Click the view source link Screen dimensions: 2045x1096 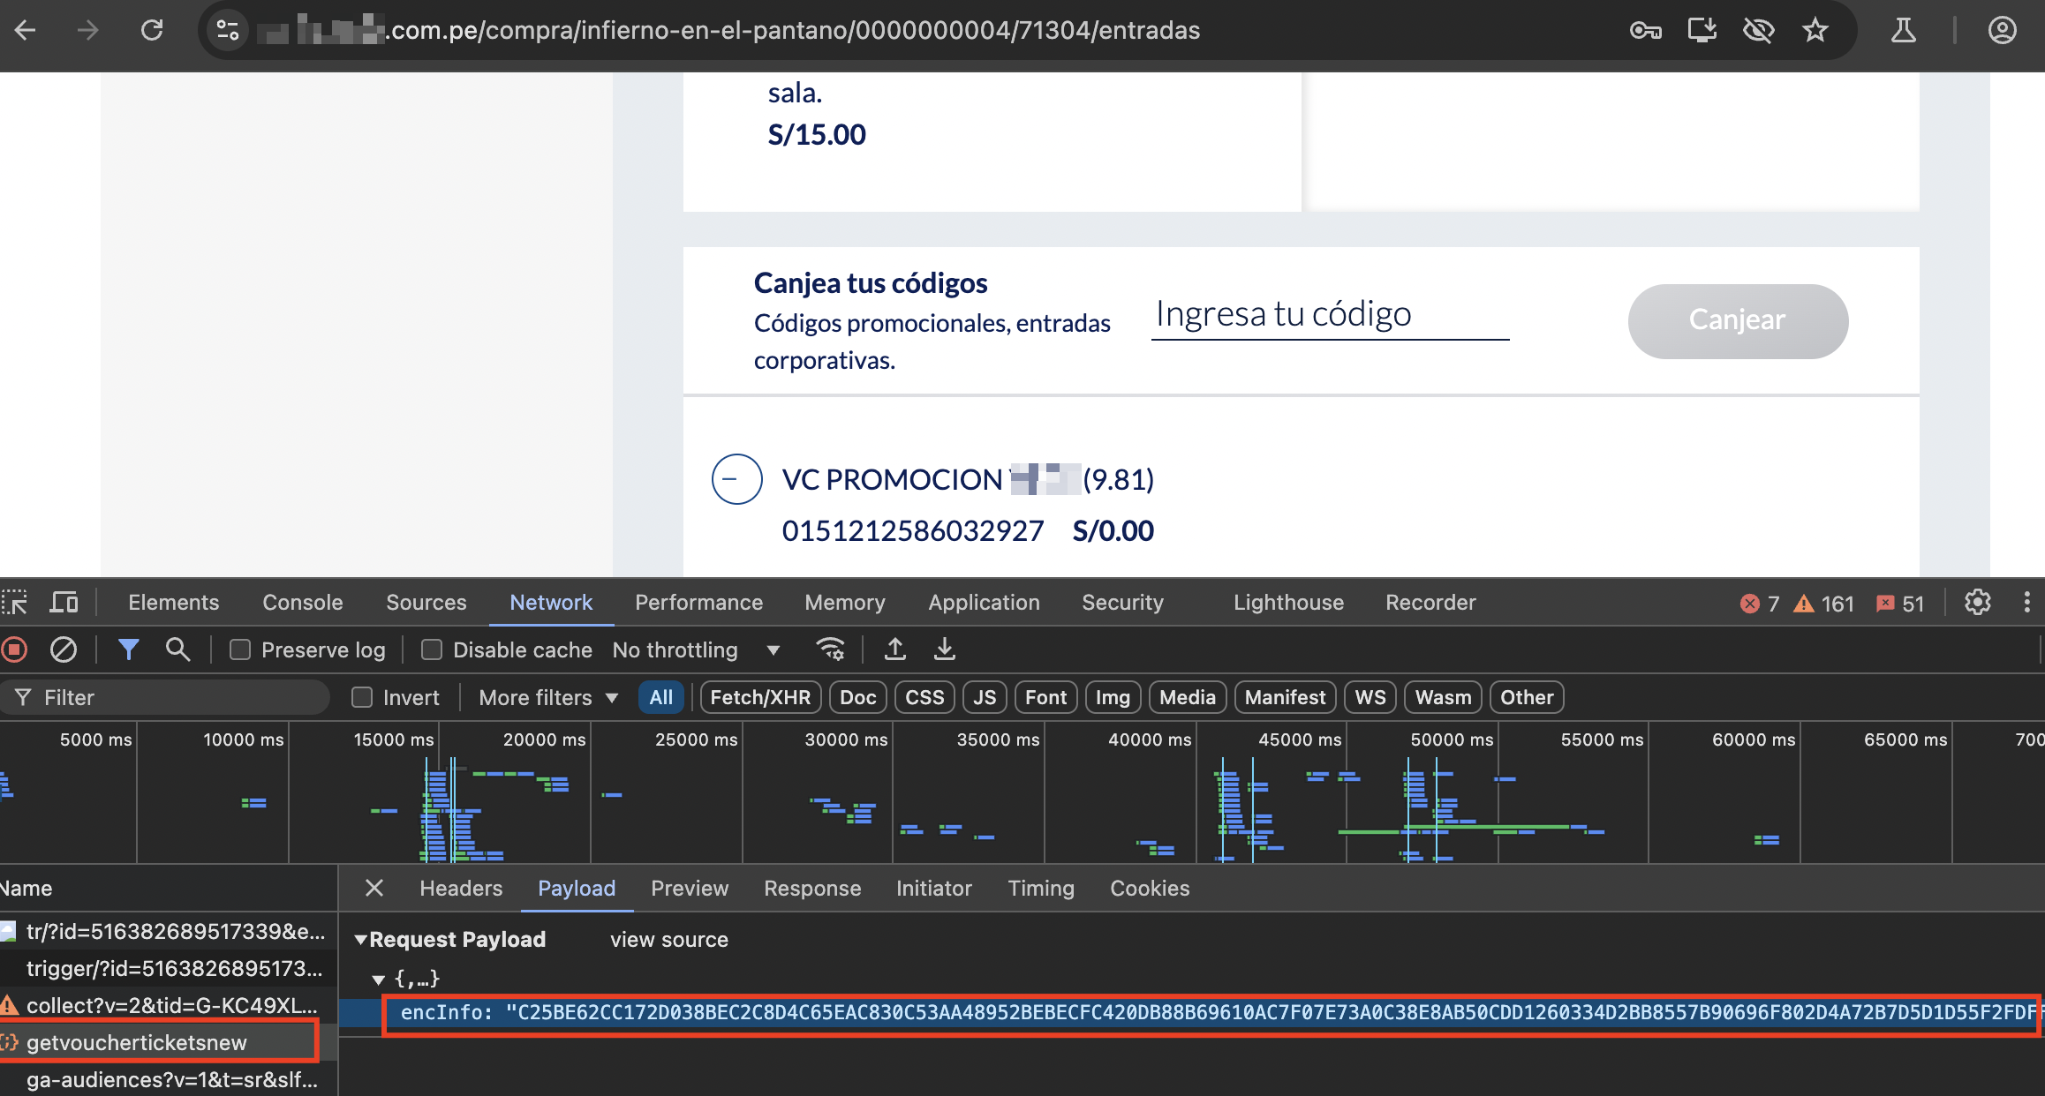pyautogui.click(x=668, y=940)
